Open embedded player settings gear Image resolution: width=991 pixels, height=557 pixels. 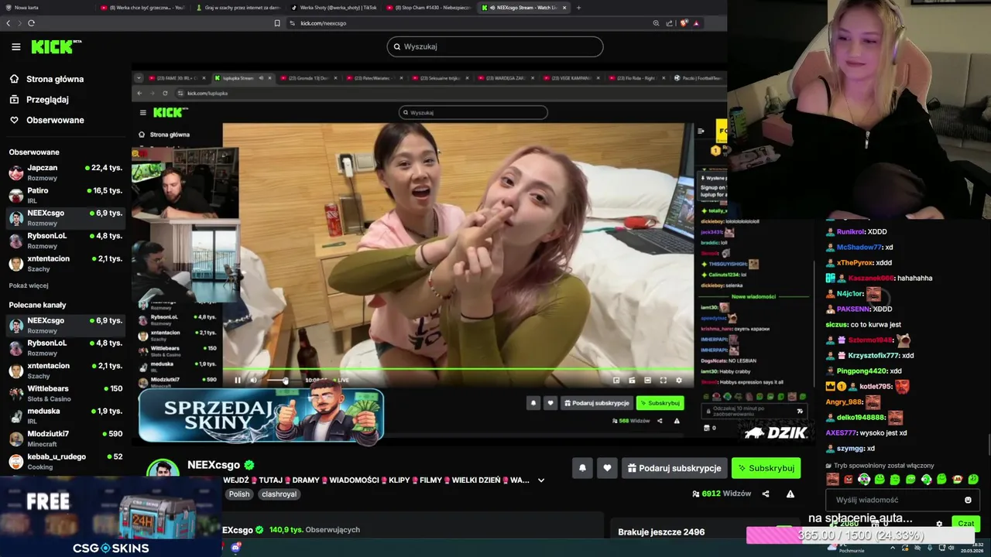[679, 380]
